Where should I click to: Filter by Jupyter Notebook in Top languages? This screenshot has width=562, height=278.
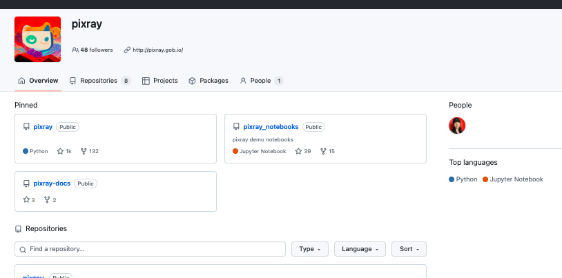(x=513, y=179)
